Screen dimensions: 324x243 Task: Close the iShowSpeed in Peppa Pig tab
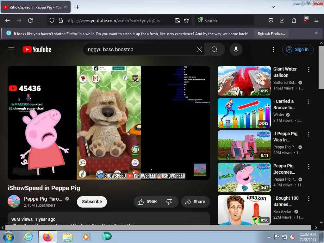point(65,7)
